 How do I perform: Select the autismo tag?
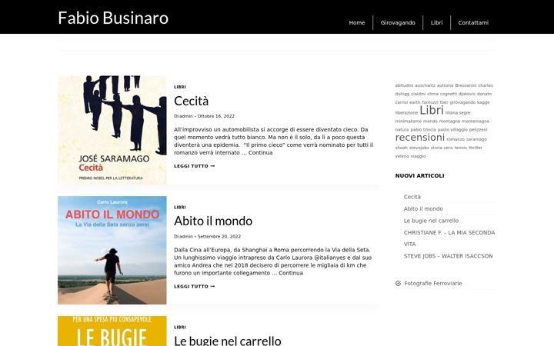[446, 85]
